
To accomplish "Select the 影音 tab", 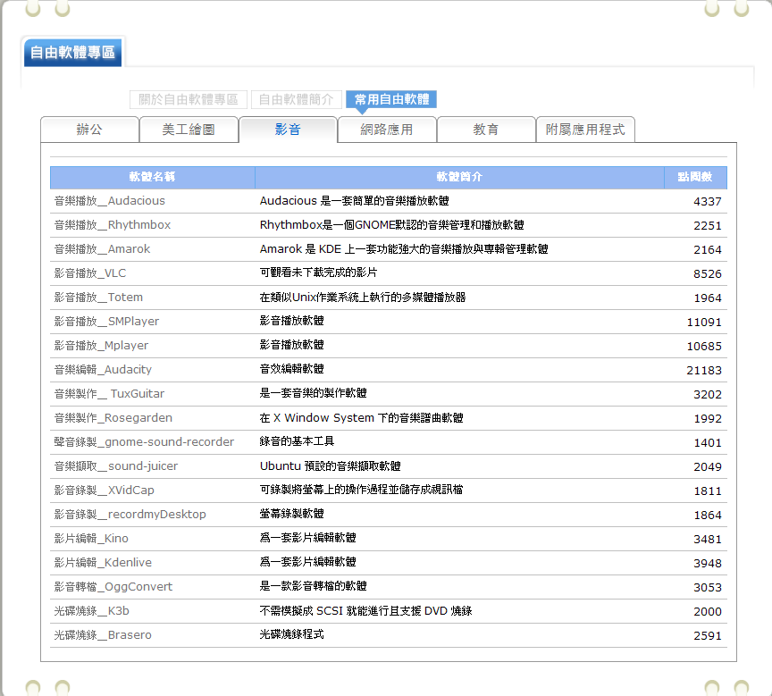I will click(x=288, y=130).
